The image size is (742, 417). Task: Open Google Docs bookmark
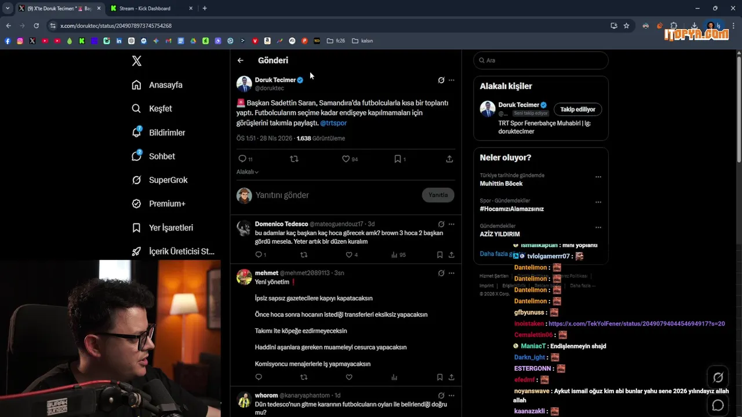[180, 41]
